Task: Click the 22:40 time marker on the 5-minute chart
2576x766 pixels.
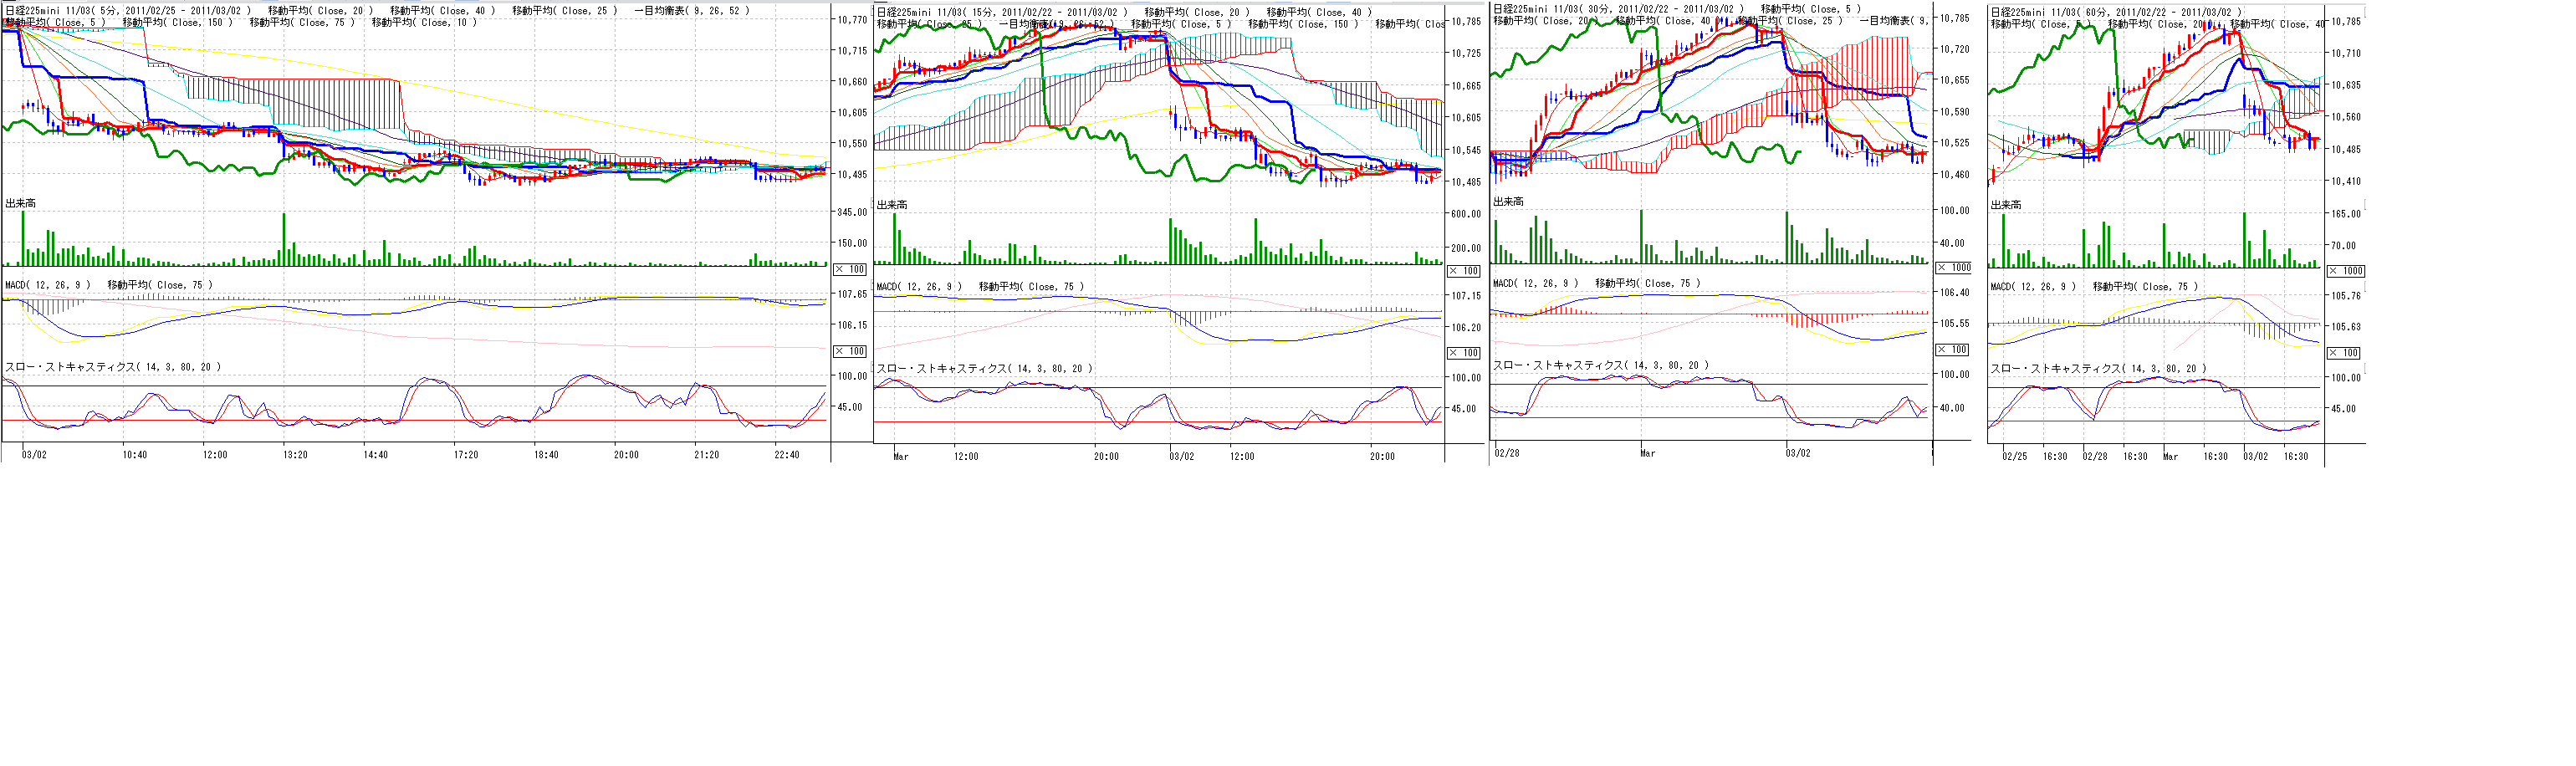Action: click(787, 455)
